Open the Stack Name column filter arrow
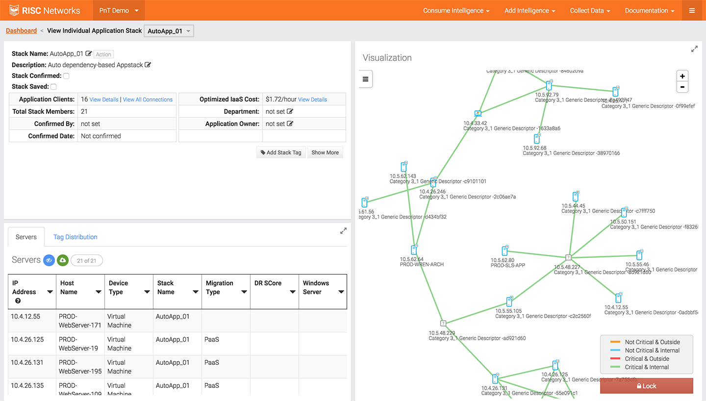 195,292
